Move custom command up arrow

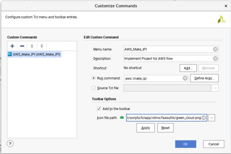[x=32, y=46]
